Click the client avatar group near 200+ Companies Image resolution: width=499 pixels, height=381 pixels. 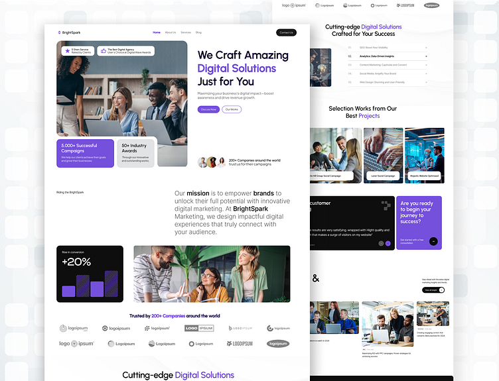tap(212, 162)
